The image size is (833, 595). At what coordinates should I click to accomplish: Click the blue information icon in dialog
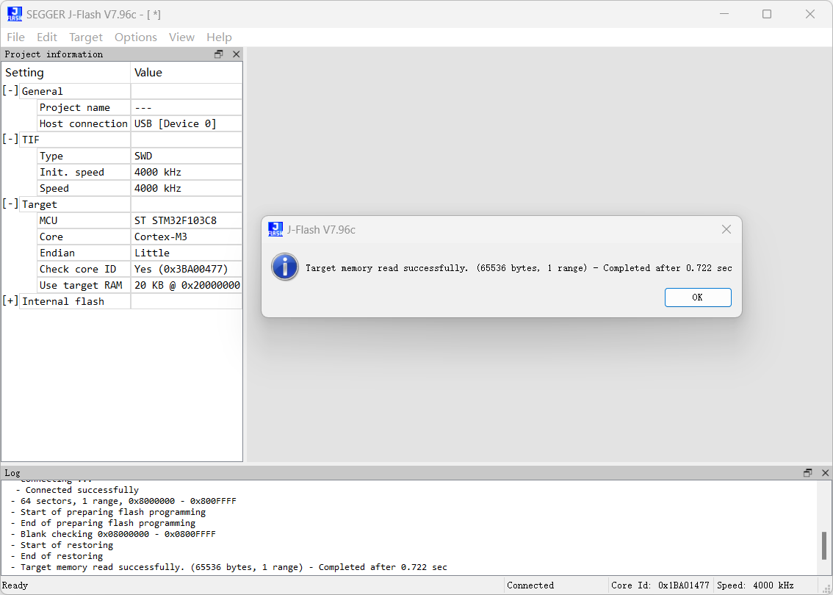pyautogui.click(x=285, y=267)
